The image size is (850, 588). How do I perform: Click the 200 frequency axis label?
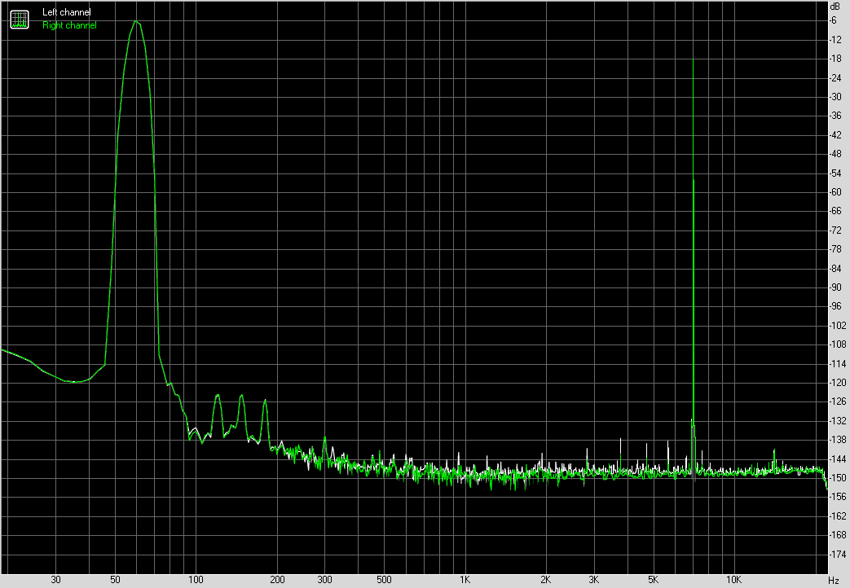[277, 580]
